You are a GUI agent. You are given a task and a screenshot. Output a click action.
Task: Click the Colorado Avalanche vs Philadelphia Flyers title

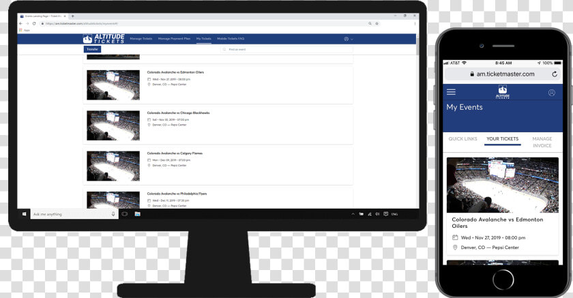177,194
